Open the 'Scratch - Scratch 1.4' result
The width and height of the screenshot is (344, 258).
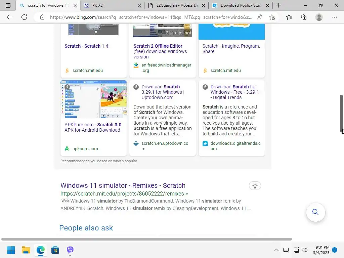[x=86, y=46]
